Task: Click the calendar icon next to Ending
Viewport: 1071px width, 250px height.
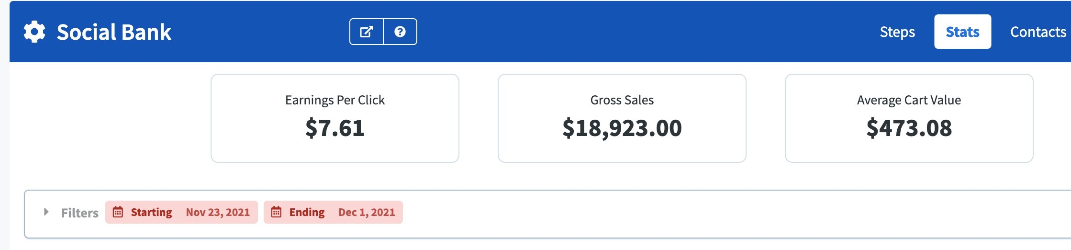Action: [276, 212]
